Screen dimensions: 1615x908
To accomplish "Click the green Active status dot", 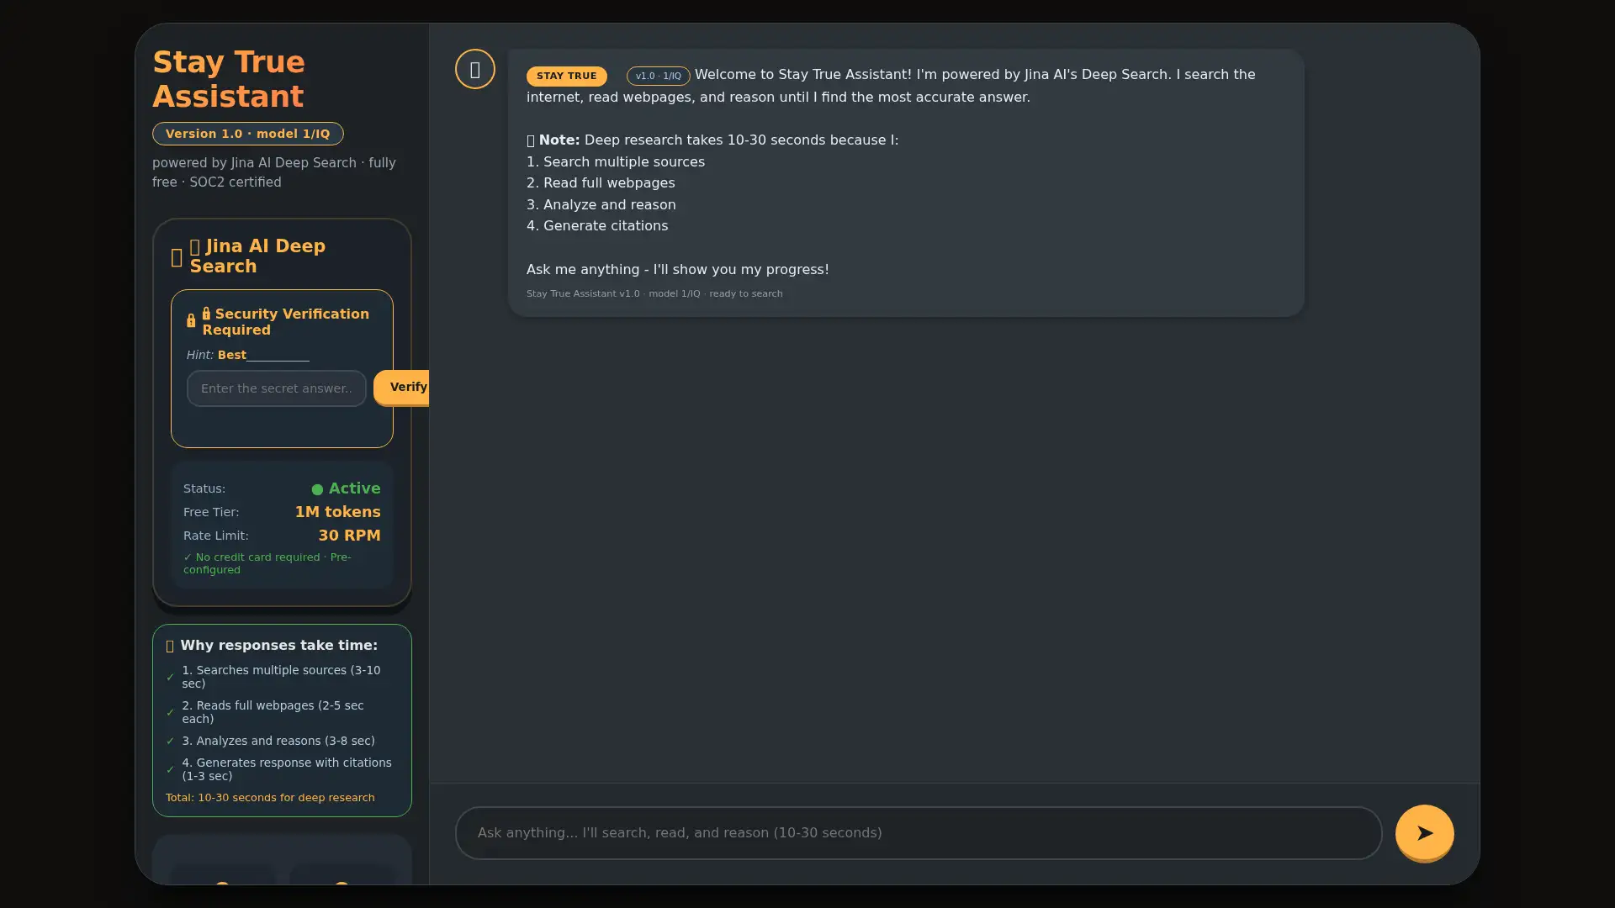I will click(x=316, y=488).
